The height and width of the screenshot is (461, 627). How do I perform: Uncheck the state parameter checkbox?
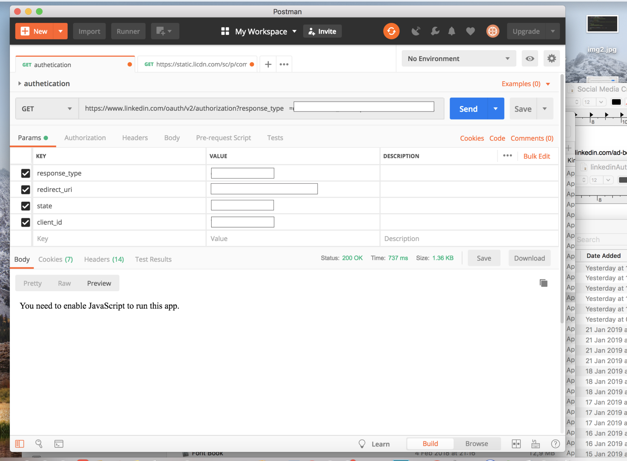click(25, 206)
